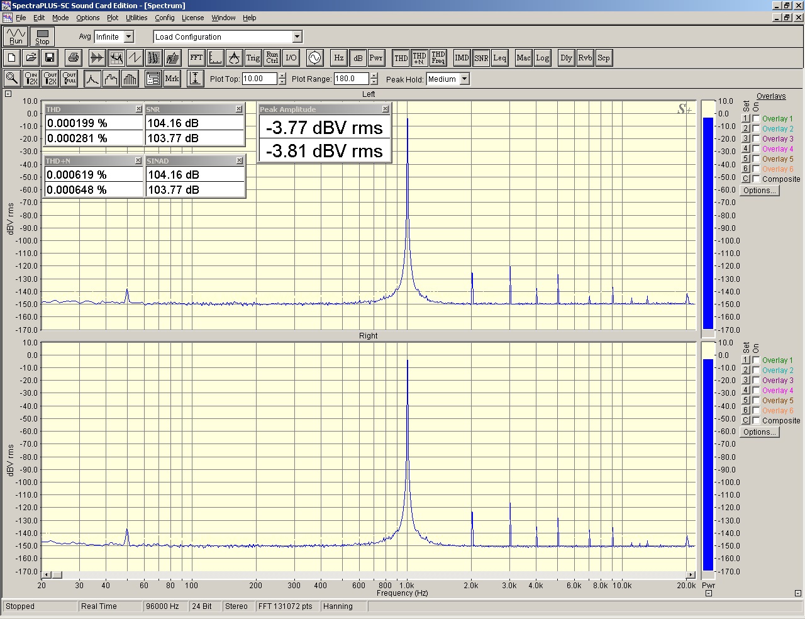Click Options button under Left plot overlays
805x619 pixels.
point(759,191)
